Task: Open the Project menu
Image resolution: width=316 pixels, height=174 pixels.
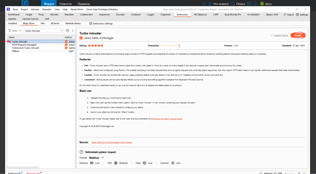Action: (24, 10)
